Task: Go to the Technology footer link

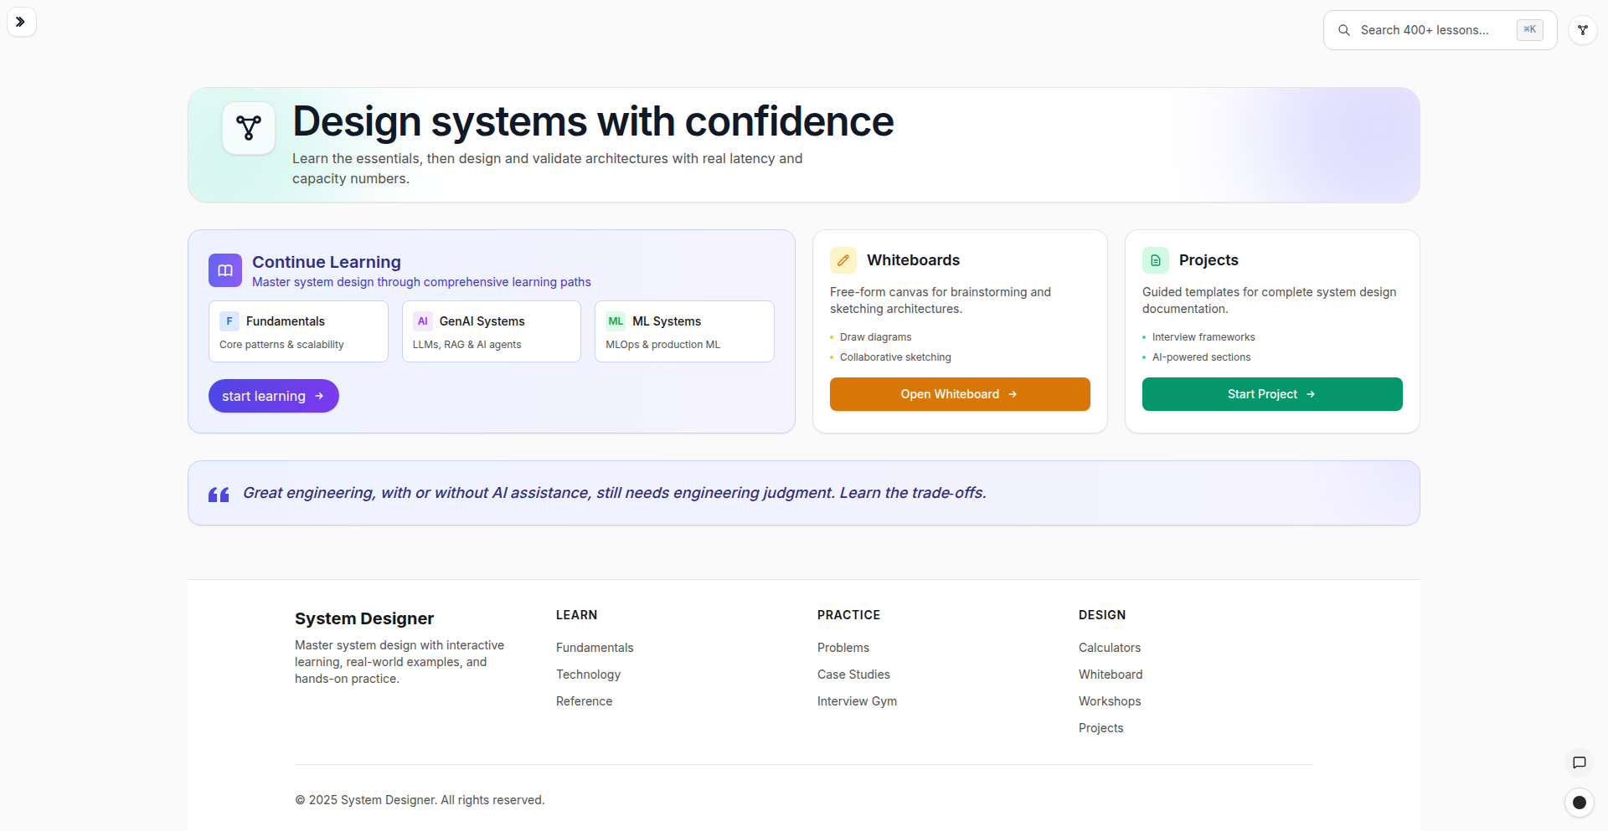Action: [588, 675]
